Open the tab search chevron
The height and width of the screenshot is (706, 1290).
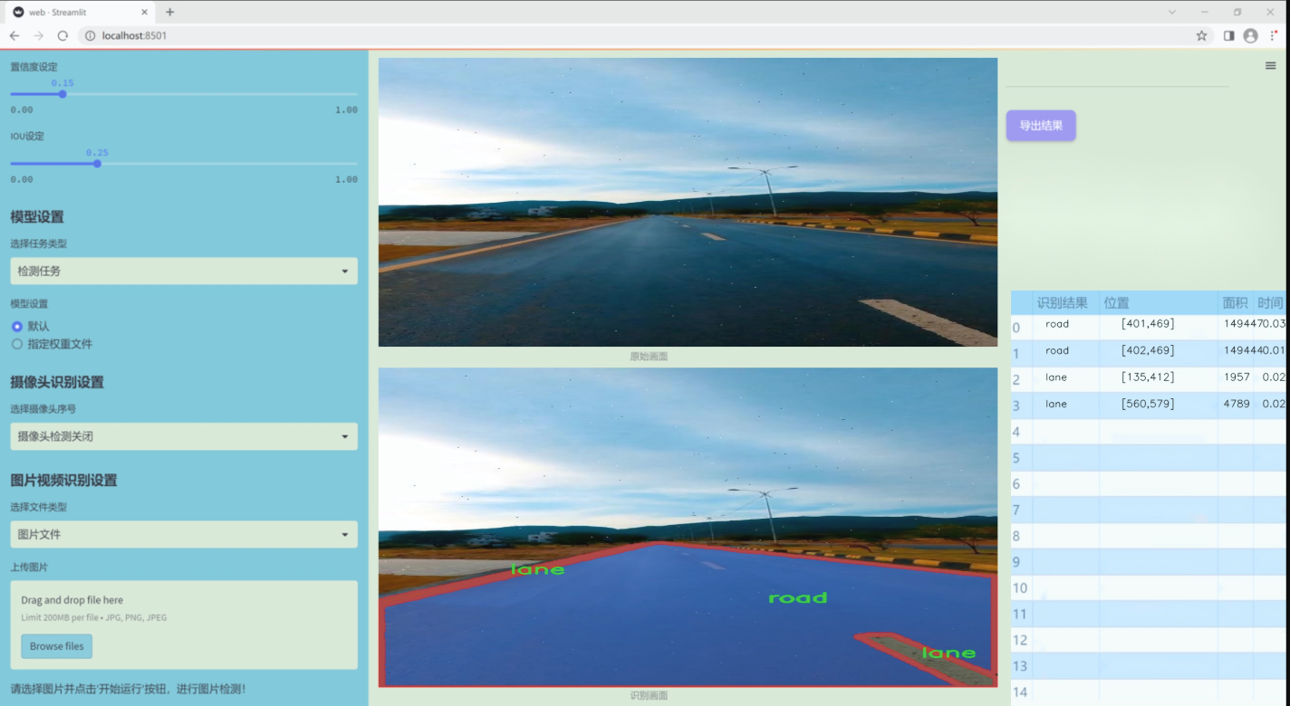pyautogui.click(x=1172, y=12)
